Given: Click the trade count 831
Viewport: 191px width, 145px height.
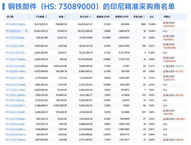Looking at the screenshot, I should click(x=144, y=112).
